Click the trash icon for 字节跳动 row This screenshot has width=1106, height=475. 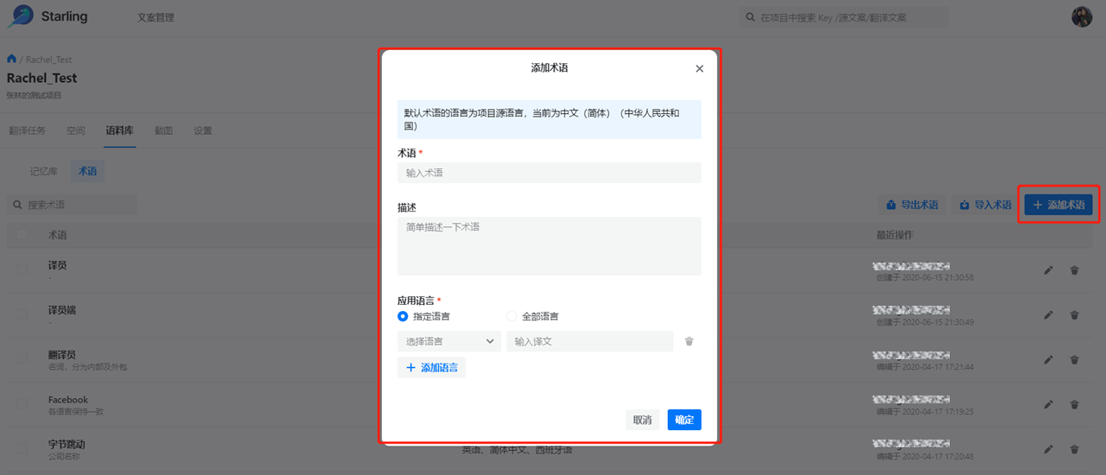1074,449
